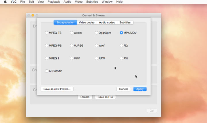Viewport: 207px width, 123px height.
Task: Open the Help menu
Action: click(x=119, y=2)
